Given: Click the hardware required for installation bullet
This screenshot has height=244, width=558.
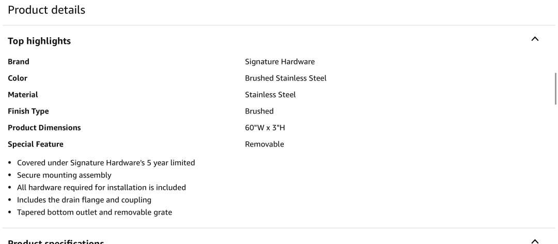Looking at the screenshot, I should pos(101,187).
